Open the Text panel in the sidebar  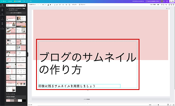[2, 19]
